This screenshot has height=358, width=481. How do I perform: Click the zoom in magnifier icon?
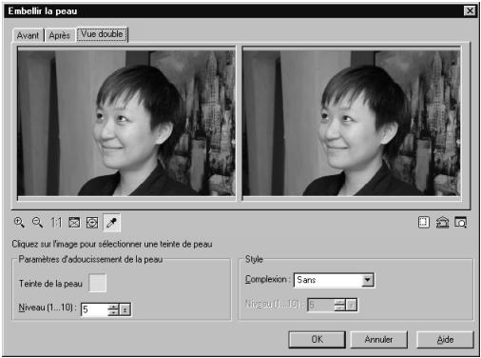[x=19, y=223]
